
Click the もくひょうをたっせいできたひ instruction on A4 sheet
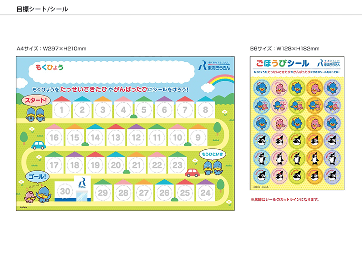(x=110, y=89)
